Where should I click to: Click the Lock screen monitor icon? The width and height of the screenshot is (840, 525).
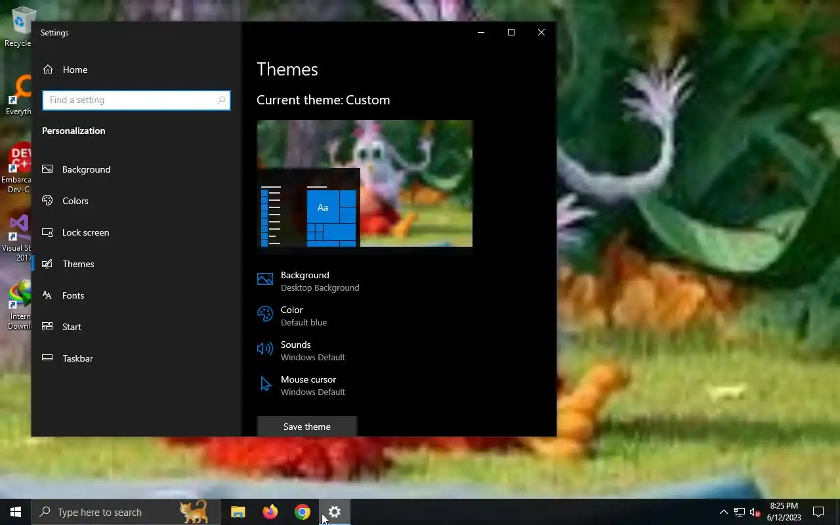coord(47,232)
